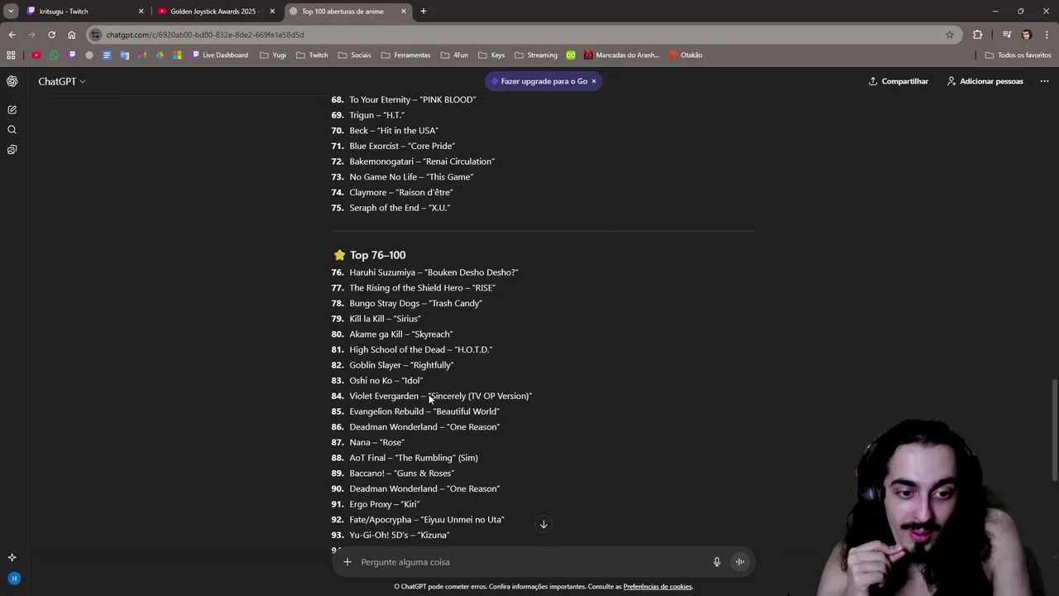The image size is (1059, 596).
Task: Open the ChatGPT model selector dropdown
Action: coord(62,81)
